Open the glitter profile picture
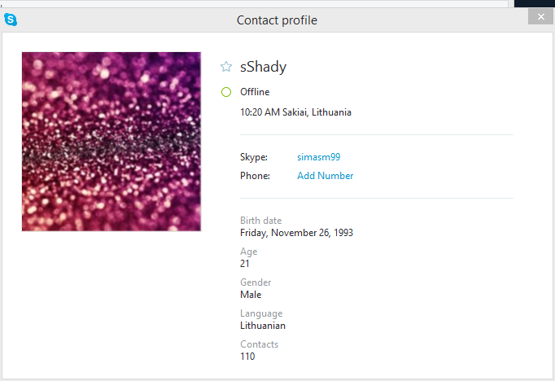The height and width of the screenshot is (381, 555). tap(111, 142)
